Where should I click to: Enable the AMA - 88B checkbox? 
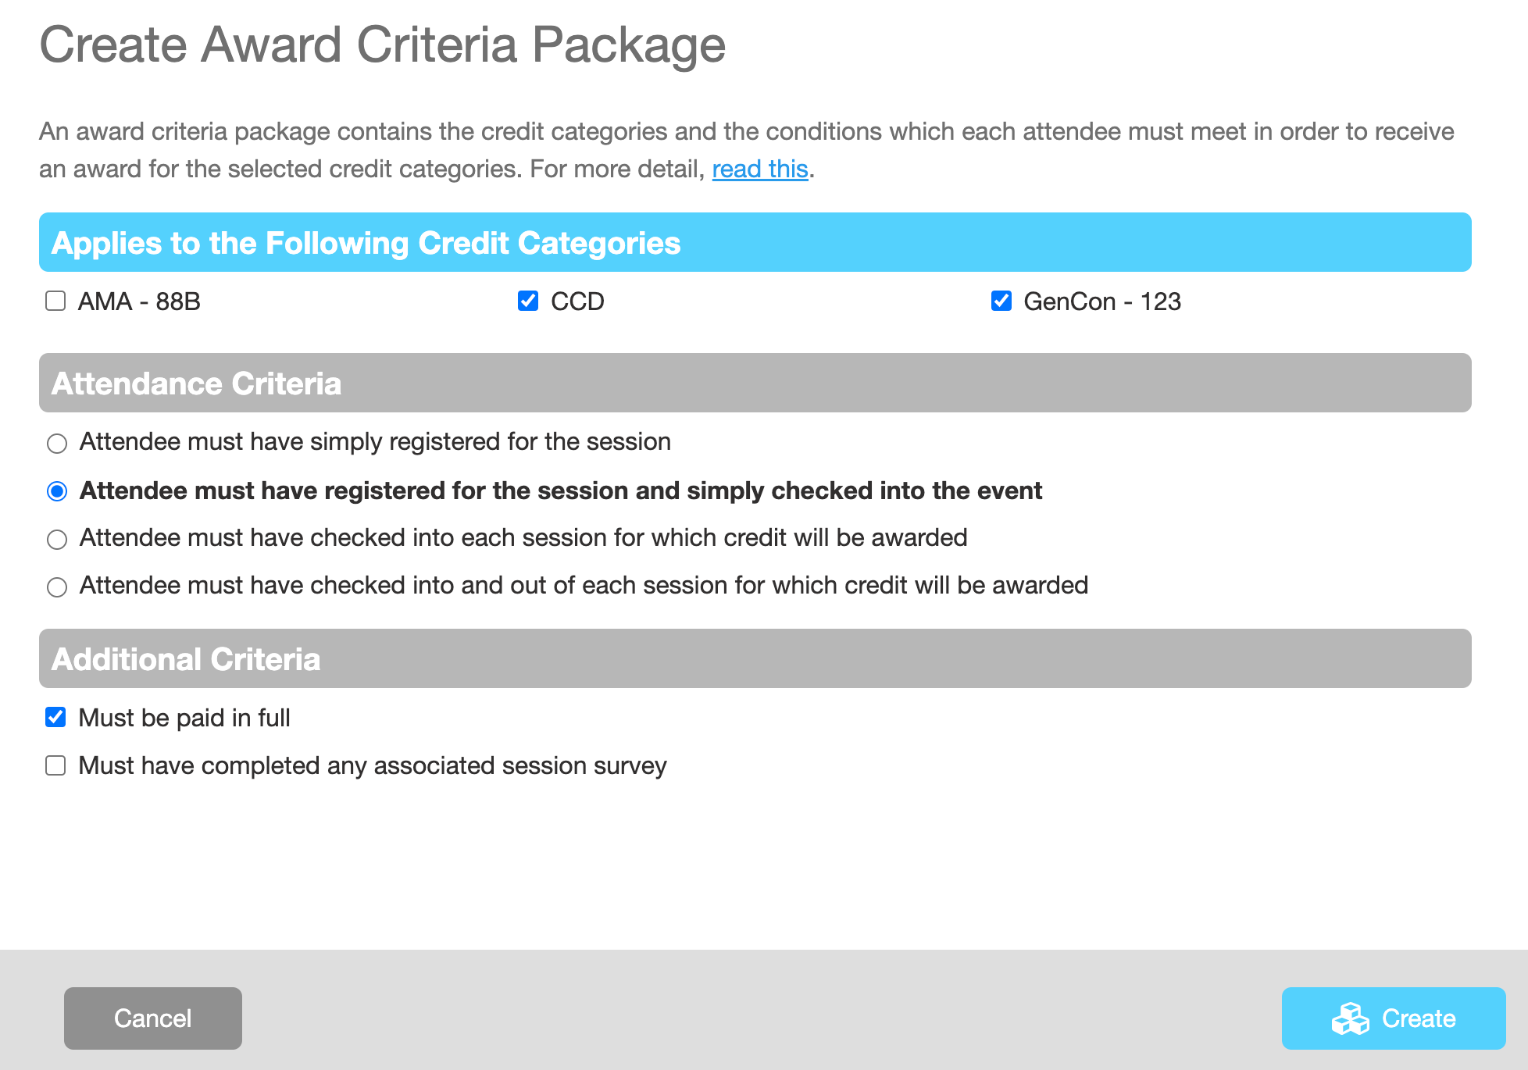[55, 301]
